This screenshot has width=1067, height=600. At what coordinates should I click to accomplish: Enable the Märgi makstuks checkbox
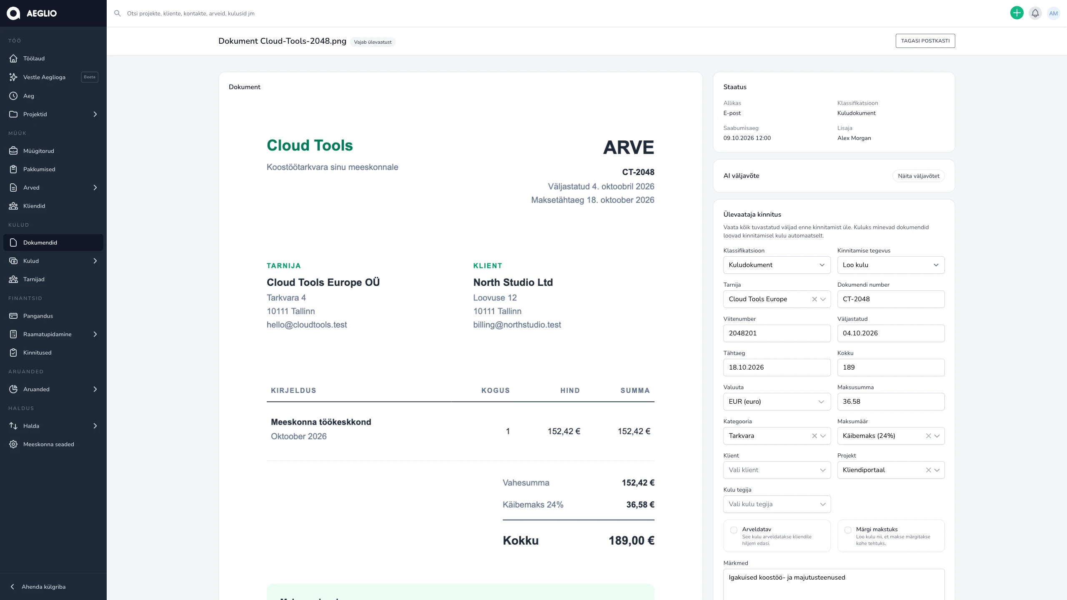pos(848,530)
